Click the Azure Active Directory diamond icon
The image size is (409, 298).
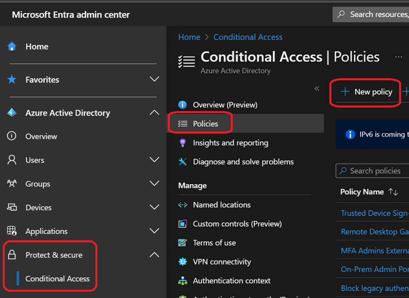pos(12,113)
